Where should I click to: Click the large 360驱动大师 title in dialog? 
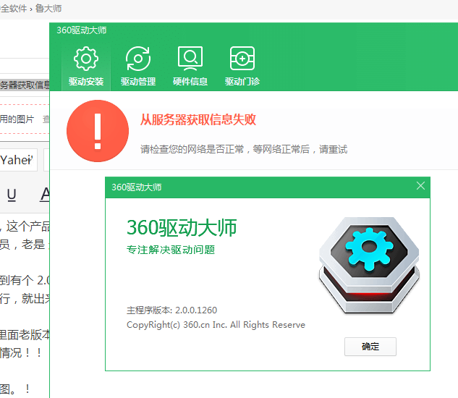click(182, 228)
